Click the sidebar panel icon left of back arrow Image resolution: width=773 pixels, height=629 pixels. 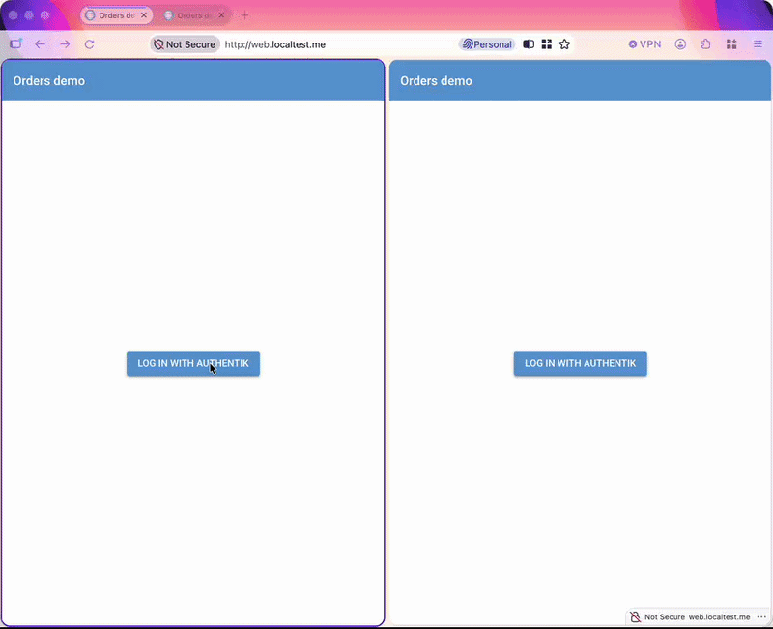[15, 43]
